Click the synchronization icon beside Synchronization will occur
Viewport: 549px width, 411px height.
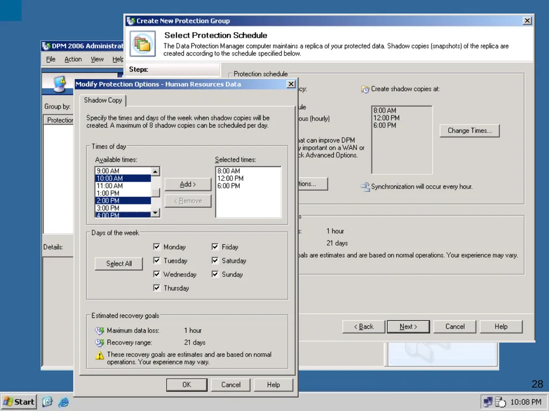tap(365, 187)
